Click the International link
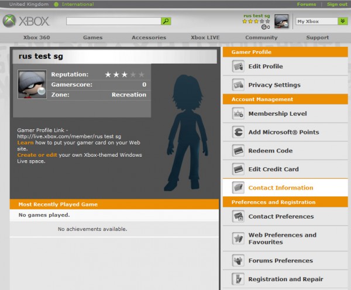The width and height of the screenshot is (351, 290). (78, 4)
